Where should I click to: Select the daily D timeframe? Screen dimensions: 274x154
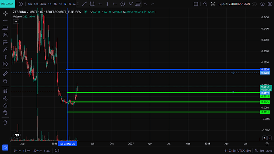[66, 4]
